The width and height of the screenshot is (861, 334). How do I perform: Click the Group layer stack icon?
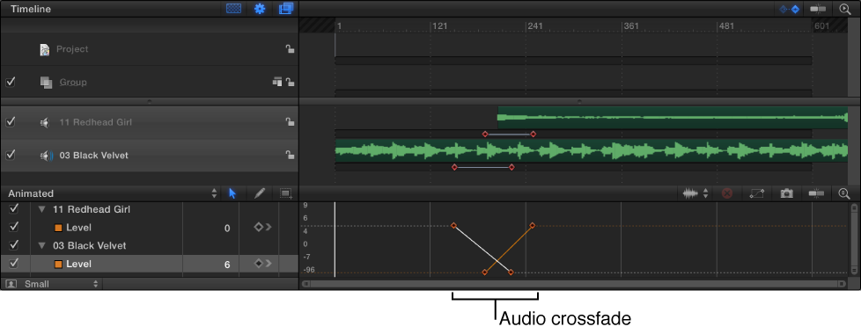46,83
